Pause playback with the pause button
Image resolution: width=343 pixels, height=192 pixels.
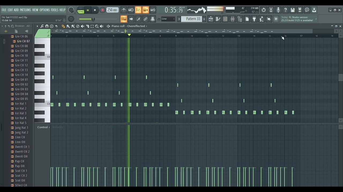tap(88, 10)
